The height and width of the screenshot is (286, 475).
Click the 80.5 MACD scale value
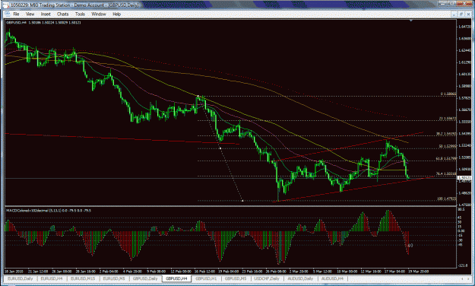461,210
